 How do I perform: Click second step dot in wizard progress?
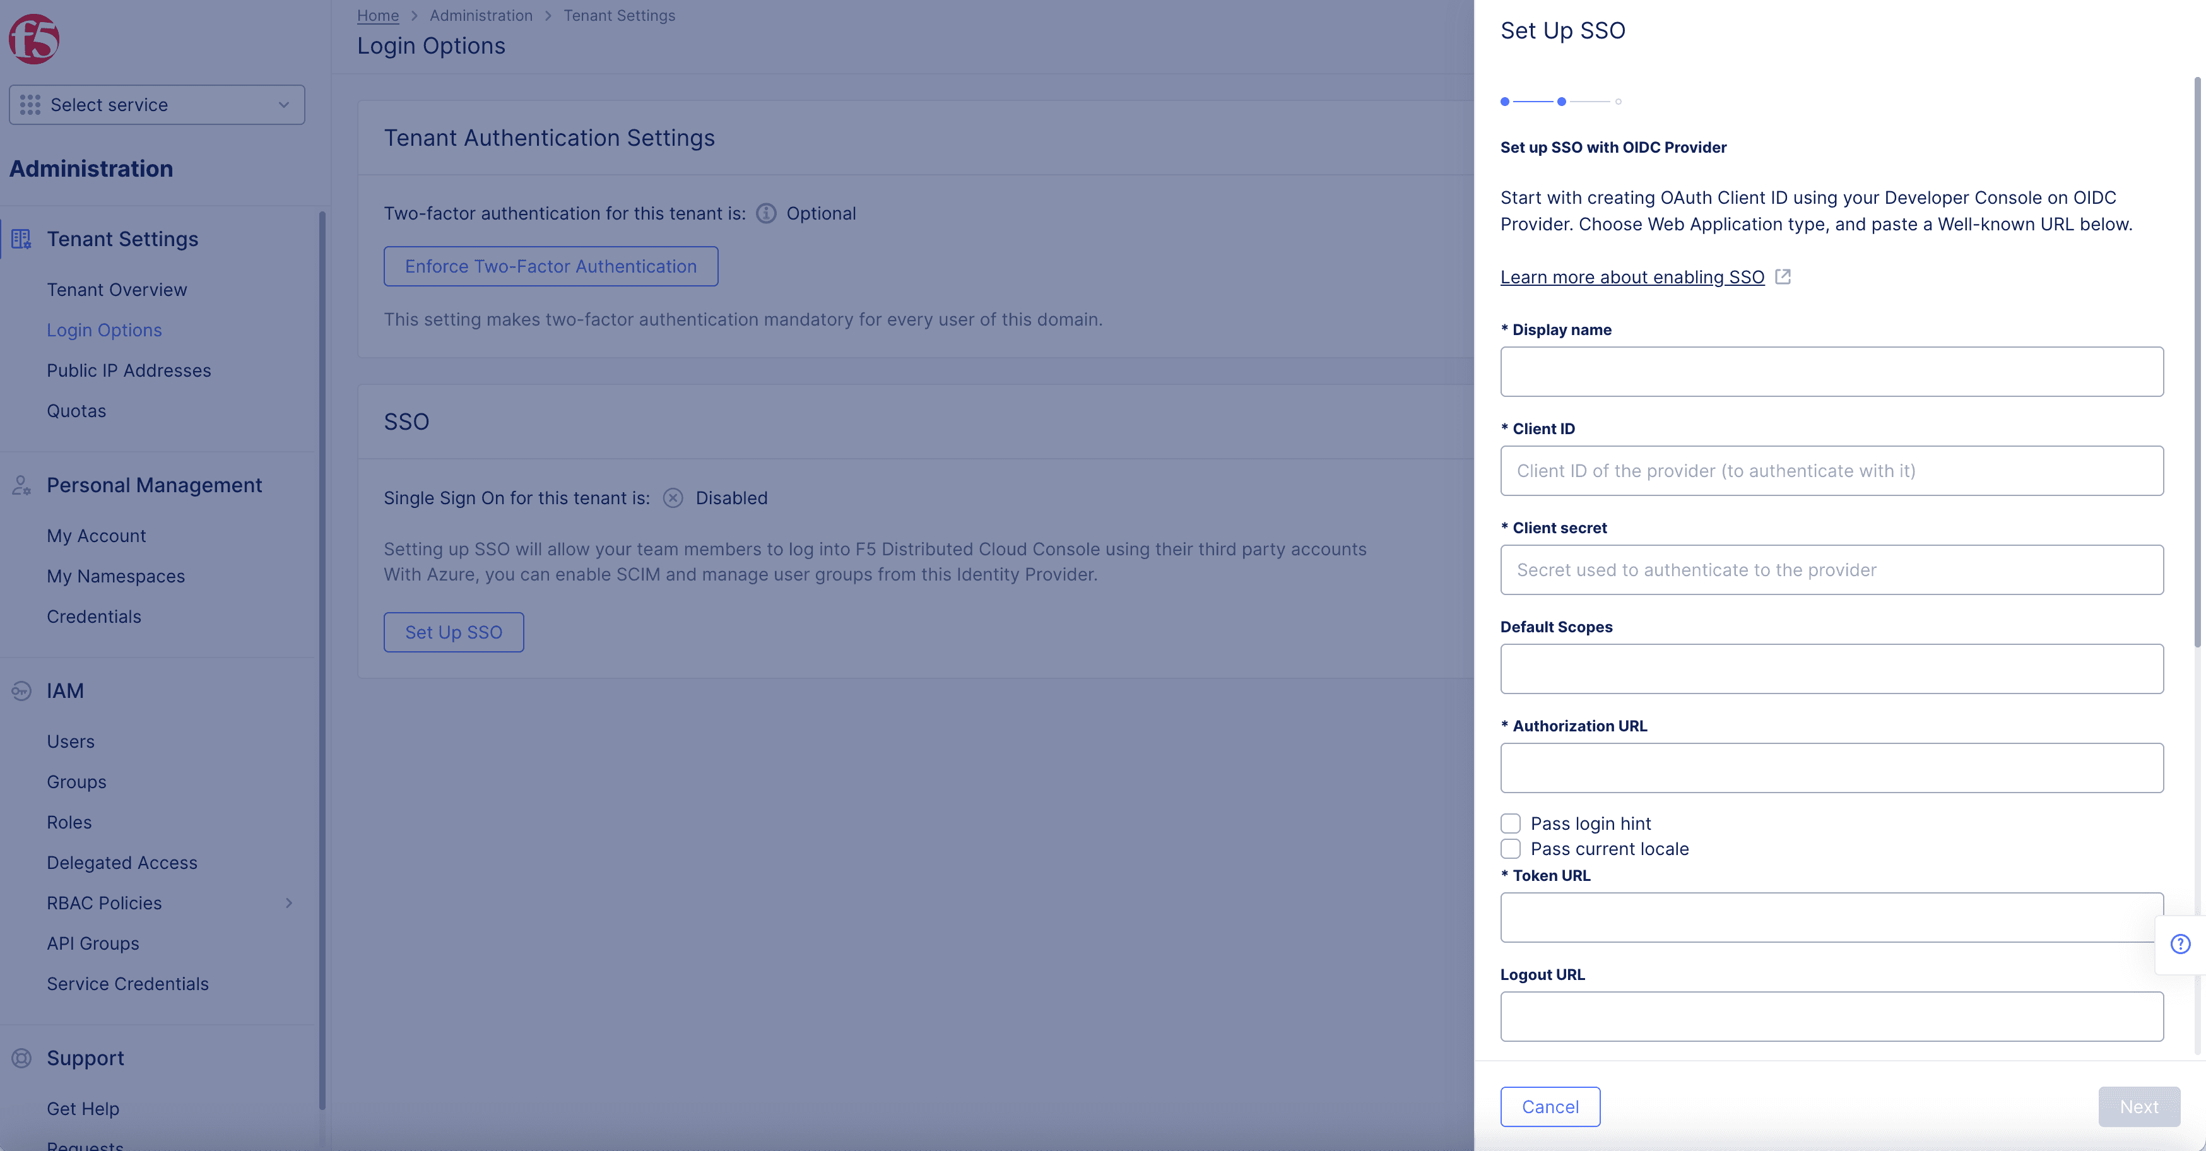click(x=1561, y=101)
